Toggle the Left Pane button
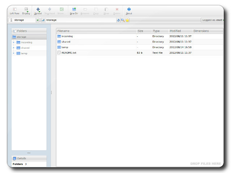 (14, 10)
